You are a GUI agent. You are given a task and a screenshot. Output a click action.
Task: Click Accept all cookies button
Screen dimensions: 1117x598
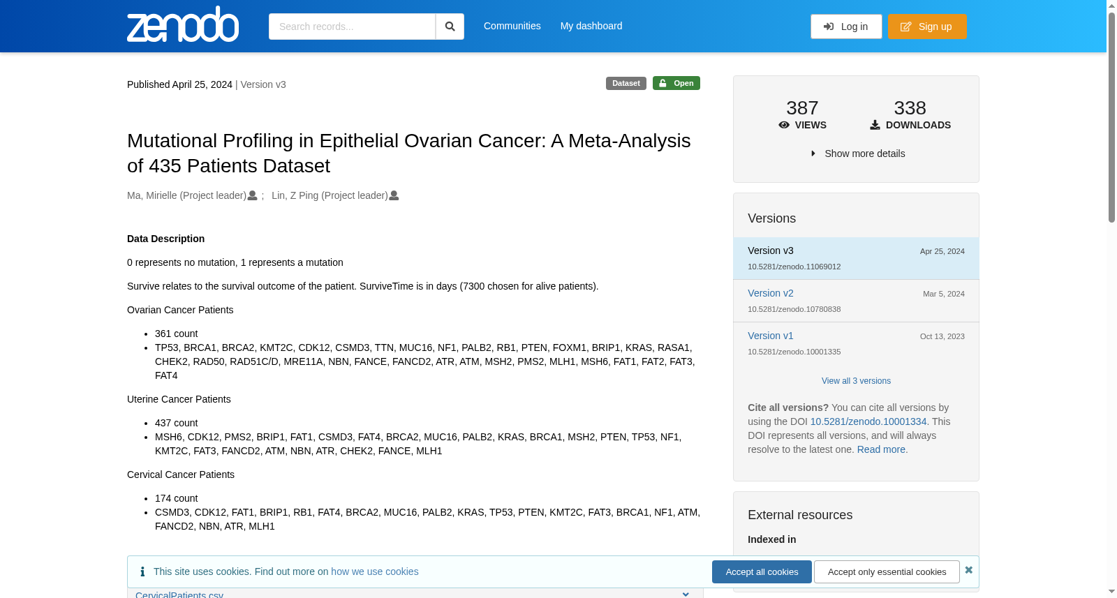762,571
